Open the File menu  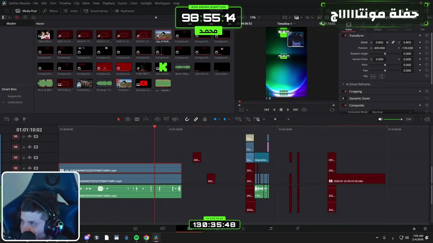tap(36, 3)
